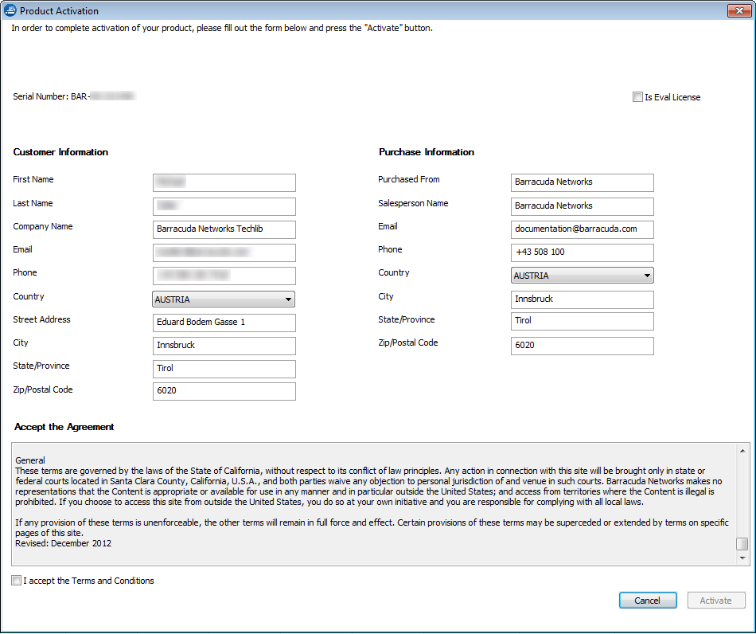Open the Purchase Country dropdown

tap(582, 276)
